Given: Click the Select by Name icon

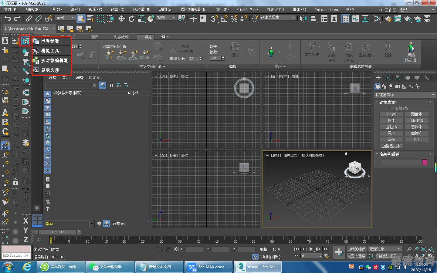Looking at the screenshot, I should pyautogui.click(x=90, y=19).
